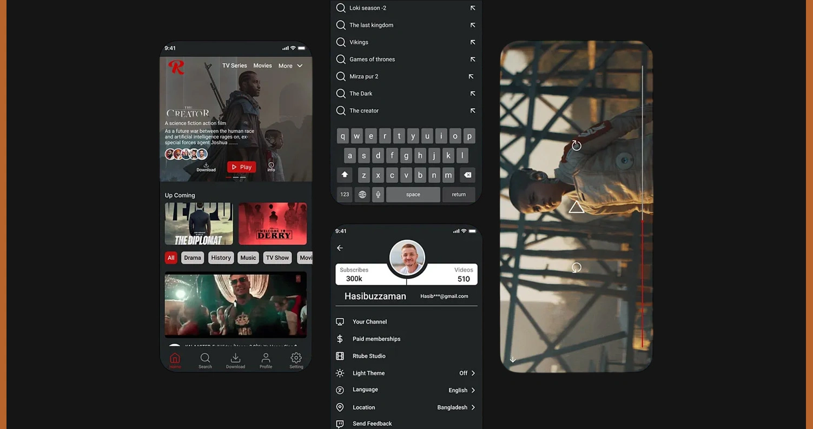Tap the backspace key on keyboard
The width and height of the screenshot is (813, 429).
coord(467,175)
